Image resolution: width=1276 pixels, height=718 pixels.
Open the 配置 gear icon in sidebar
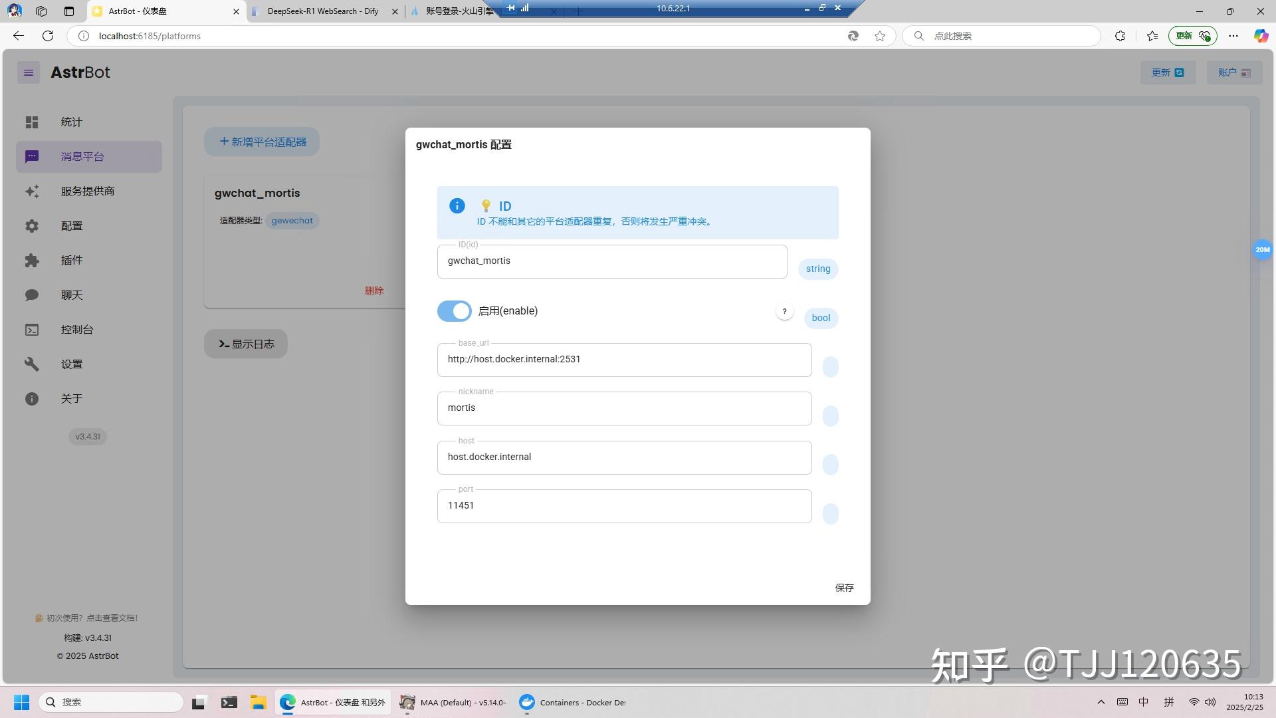click(31, 226)
